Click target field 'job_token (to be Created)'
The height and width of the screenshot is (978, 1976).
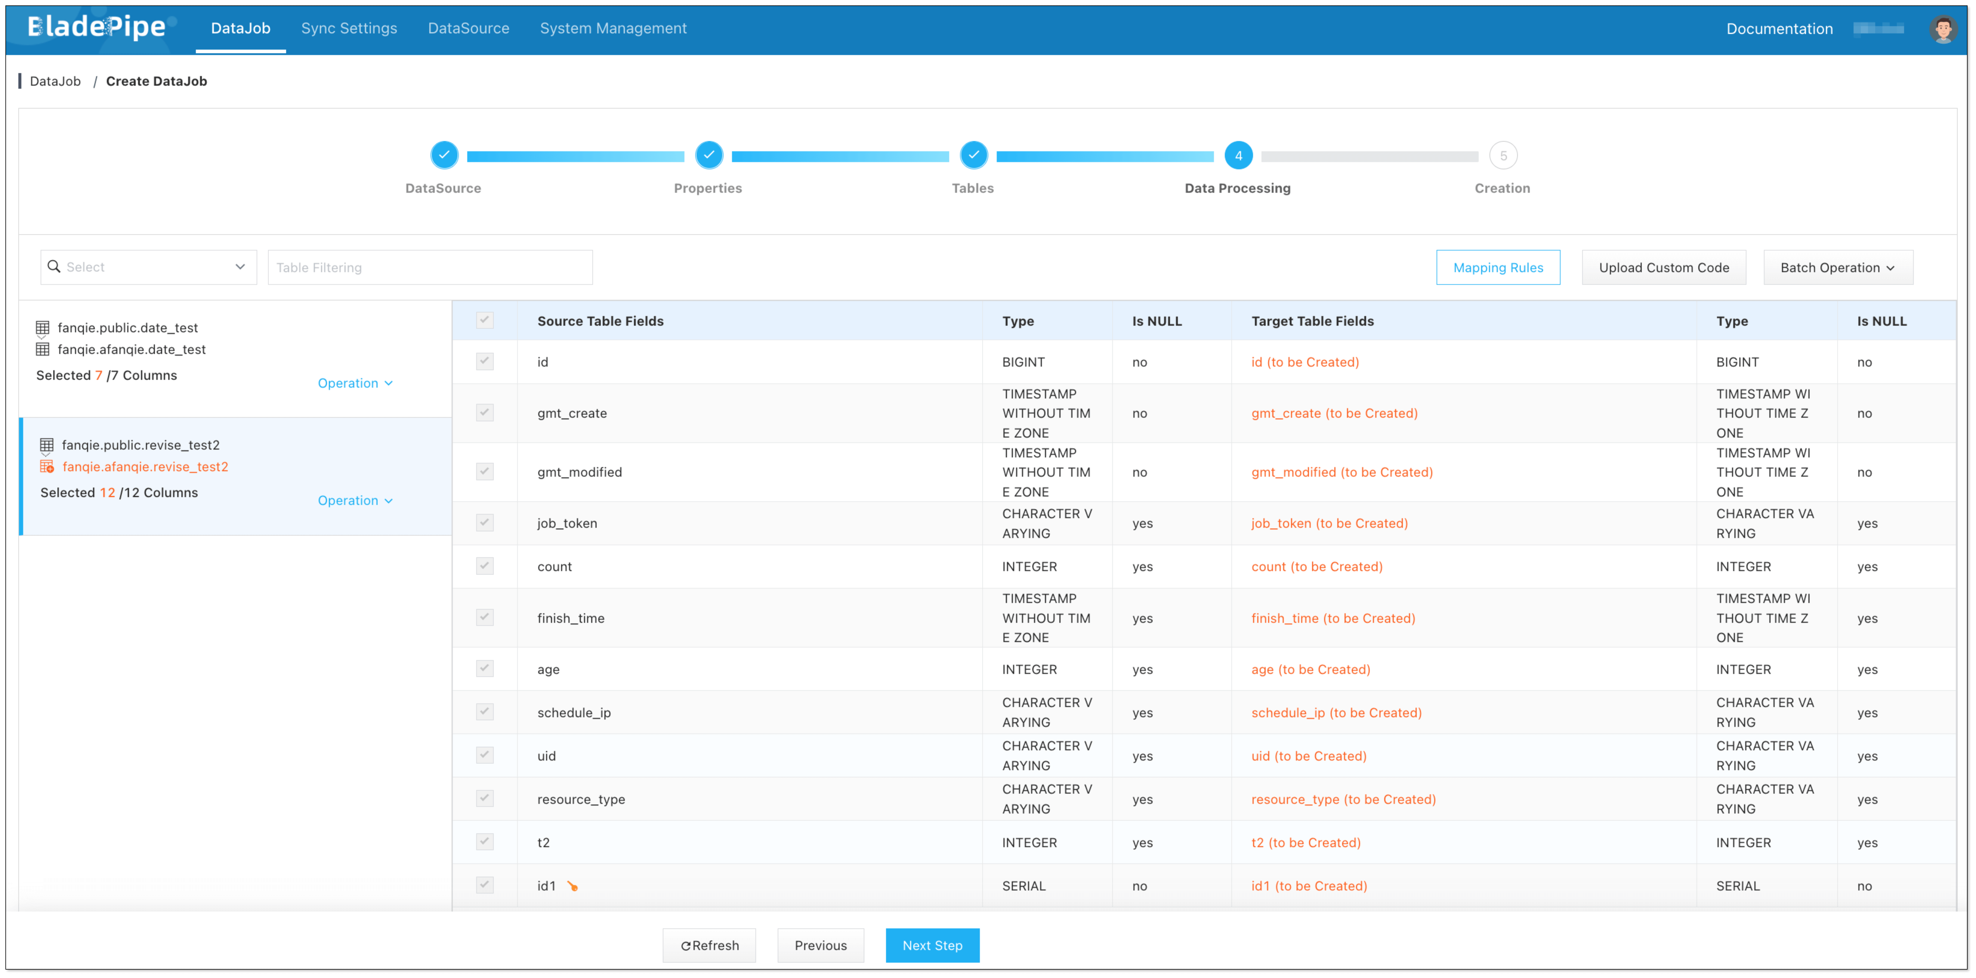click(1329, 523)
